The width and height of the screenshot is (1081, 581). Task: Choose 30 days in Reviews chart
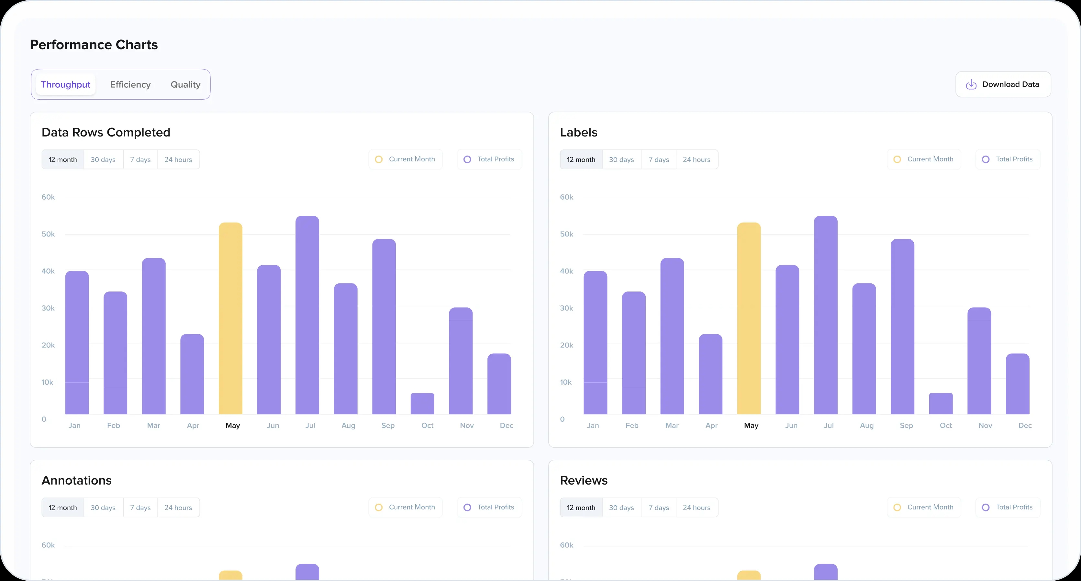622,508
